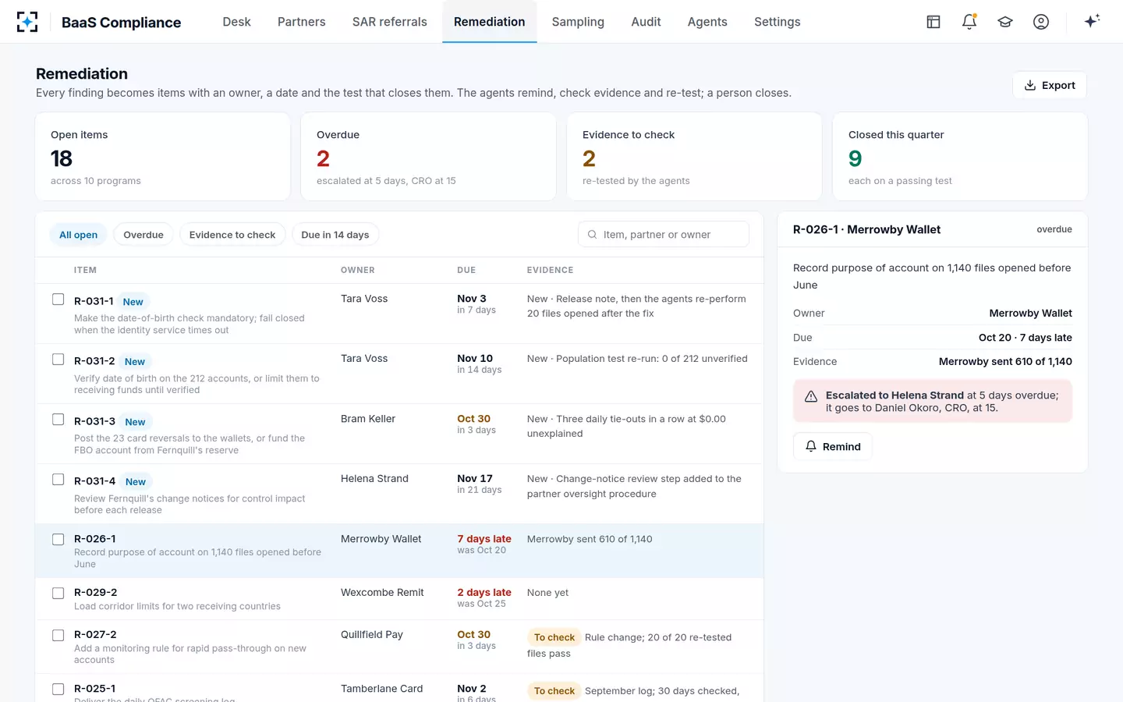The height and width of the screenshot is (702, 1123).
Task: Go to the Desk tab
Action: [x=236, y=22]
